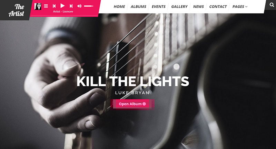Skip to the previous track
This screenshot has width=276, height=149.
click(54, 6)
